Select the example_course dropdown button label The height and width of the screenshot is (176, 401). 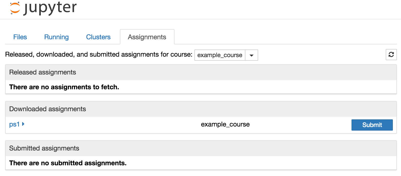pyautogui.click(x=220, y=55)
